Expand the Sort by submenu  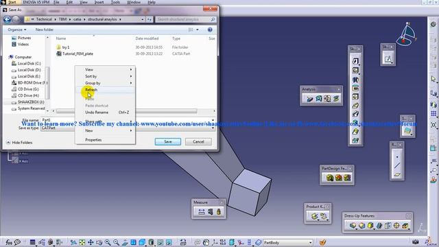tap(105, 76)
